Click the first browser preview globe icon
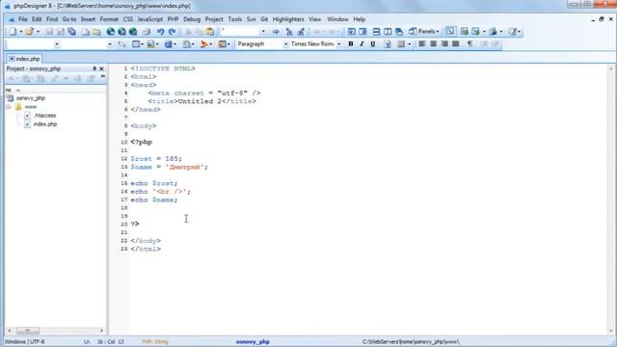The width and height of the screenshot is (617, 347). pos(111,32)
